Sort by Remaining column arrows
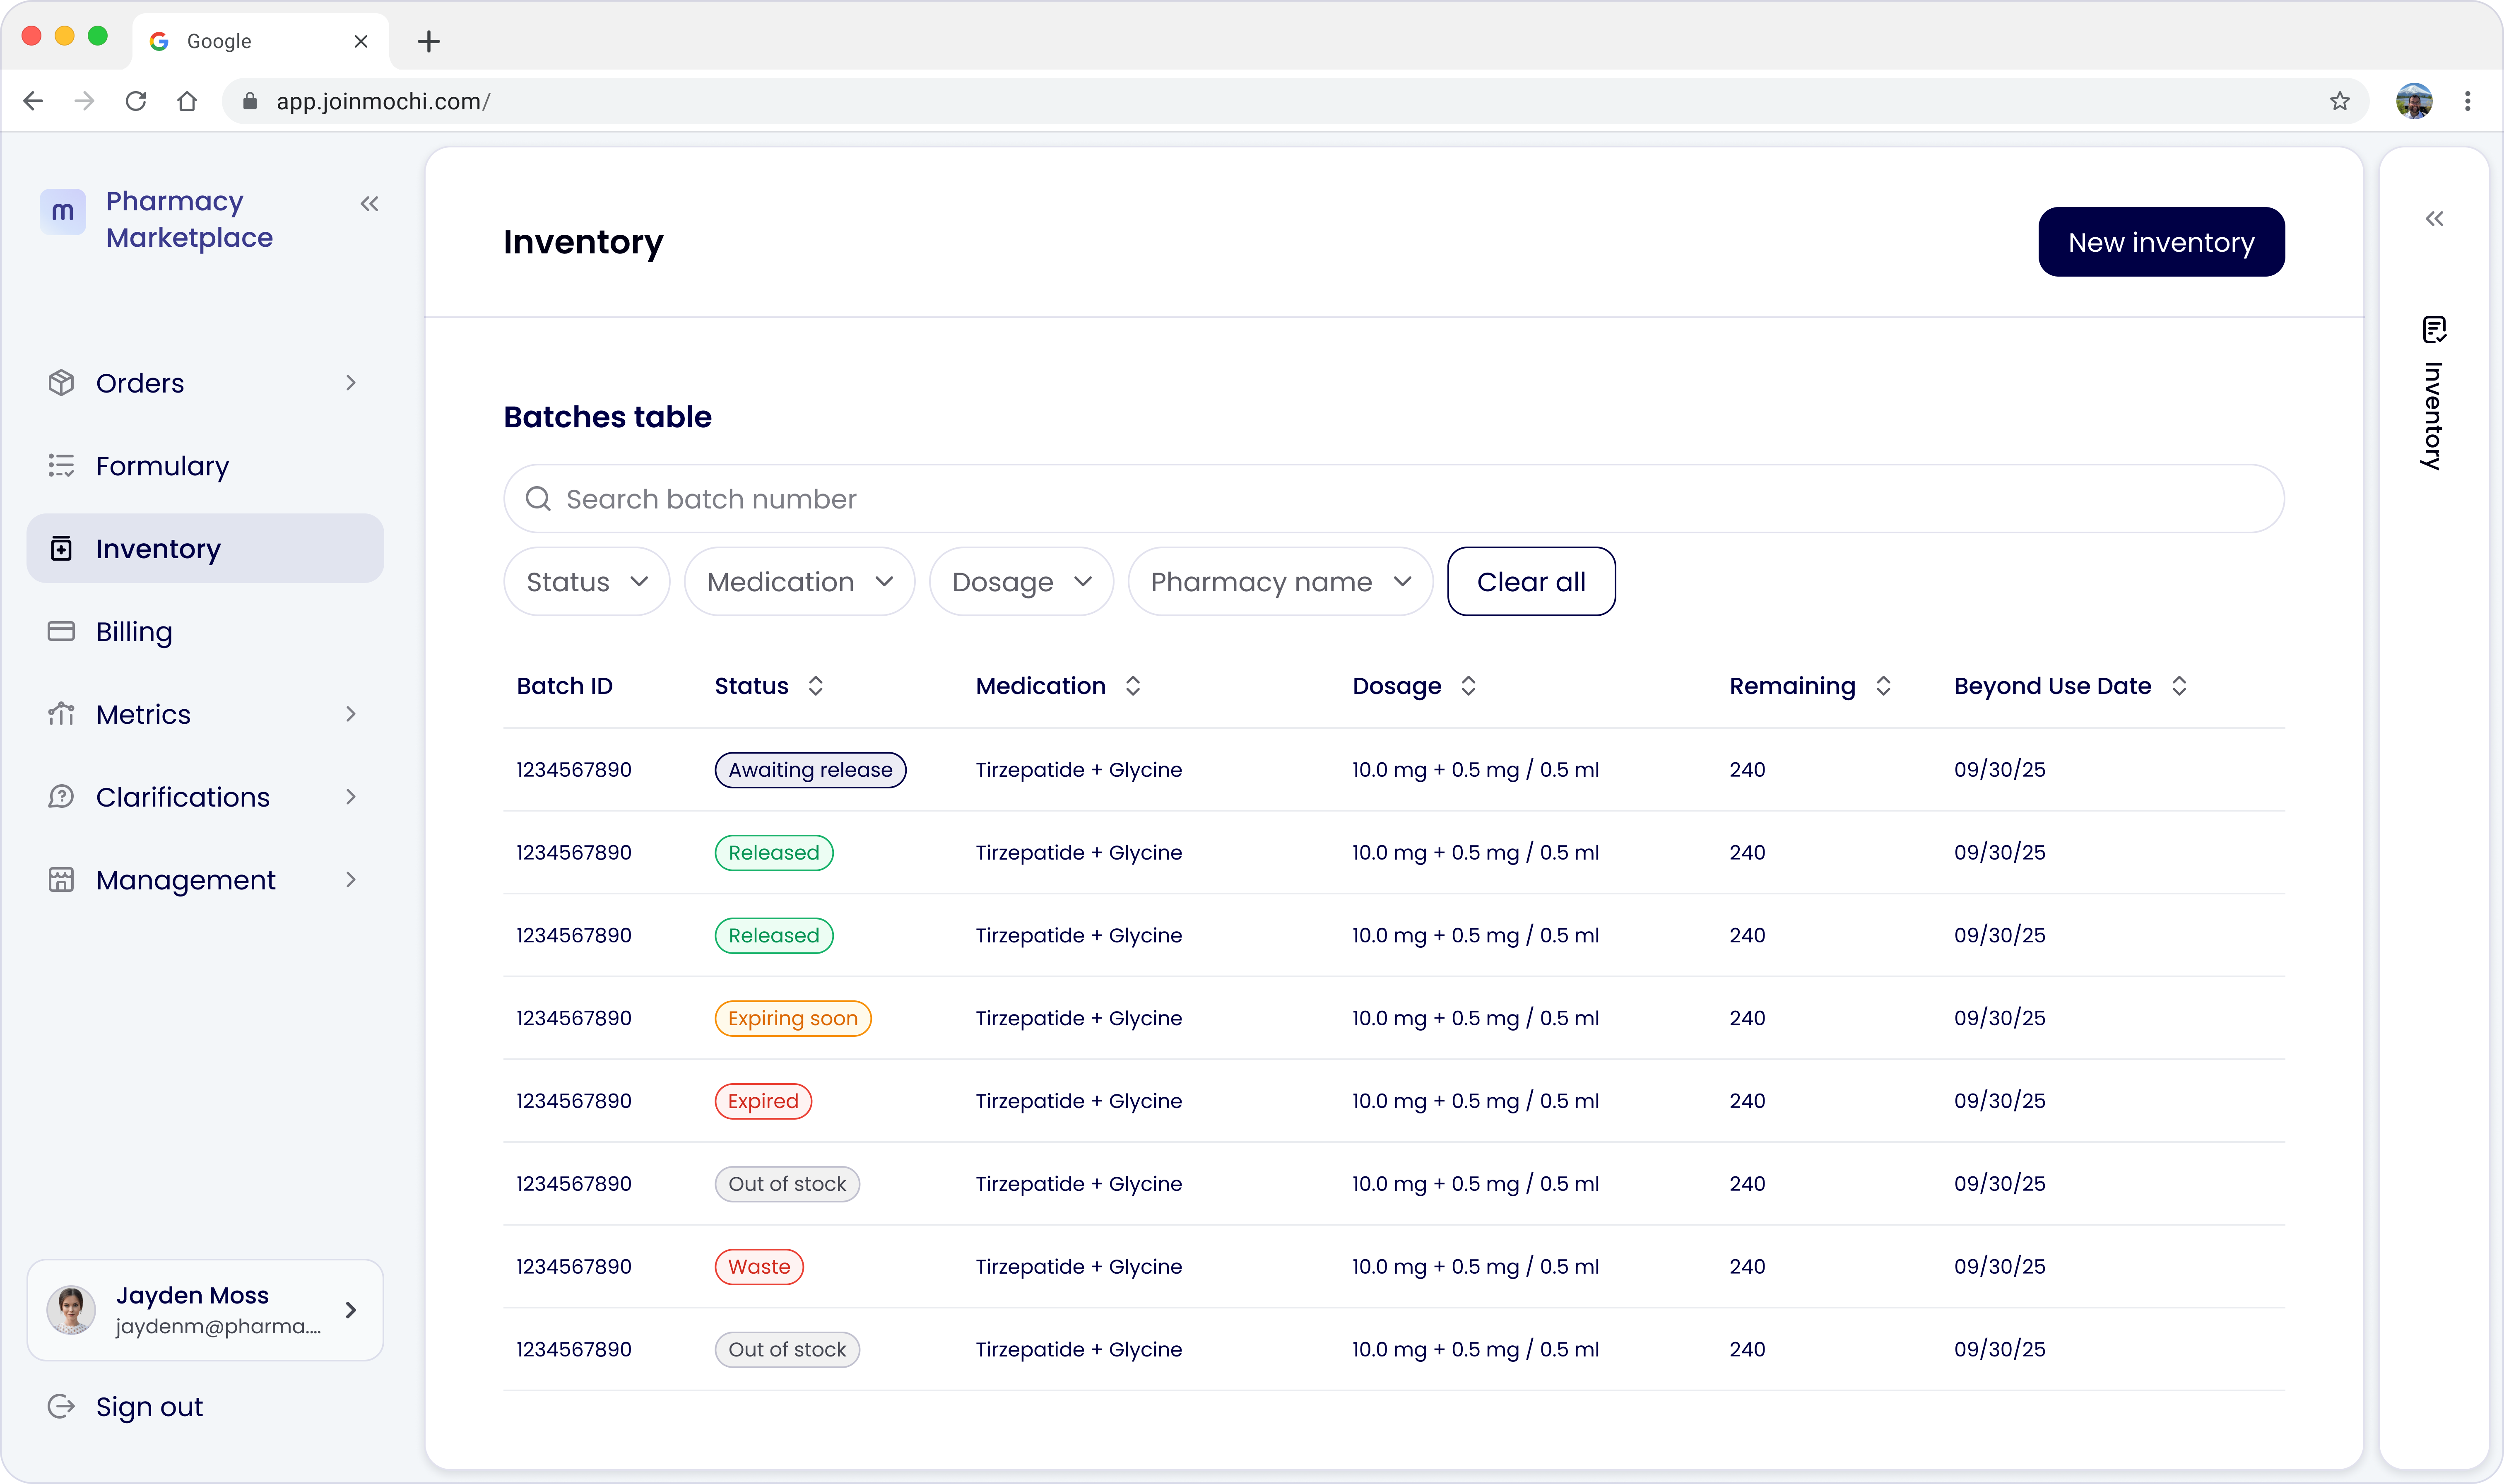 1883,686
